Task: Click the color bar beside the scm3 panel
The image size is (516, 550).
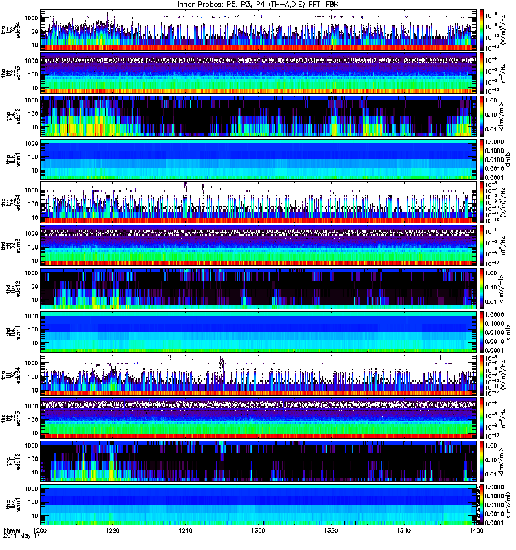Action: [482, 418]
